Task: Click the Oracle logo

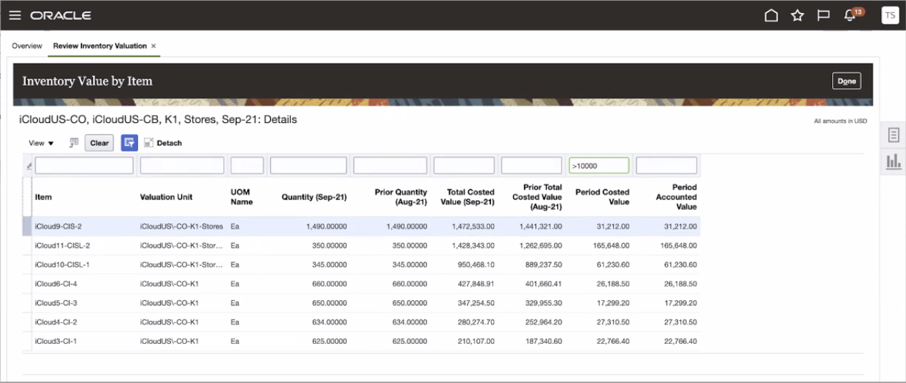Action: click(x=61, y=15)
